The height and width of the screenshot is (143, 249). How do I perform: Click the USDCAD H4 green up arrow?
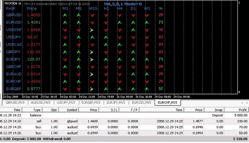click(120, 44)
